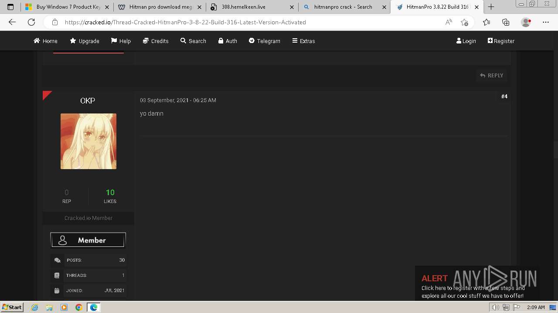Click the JOINED calendar icon
The height and width of the screenshot is (313, 558).
click(x=57, y=291)
